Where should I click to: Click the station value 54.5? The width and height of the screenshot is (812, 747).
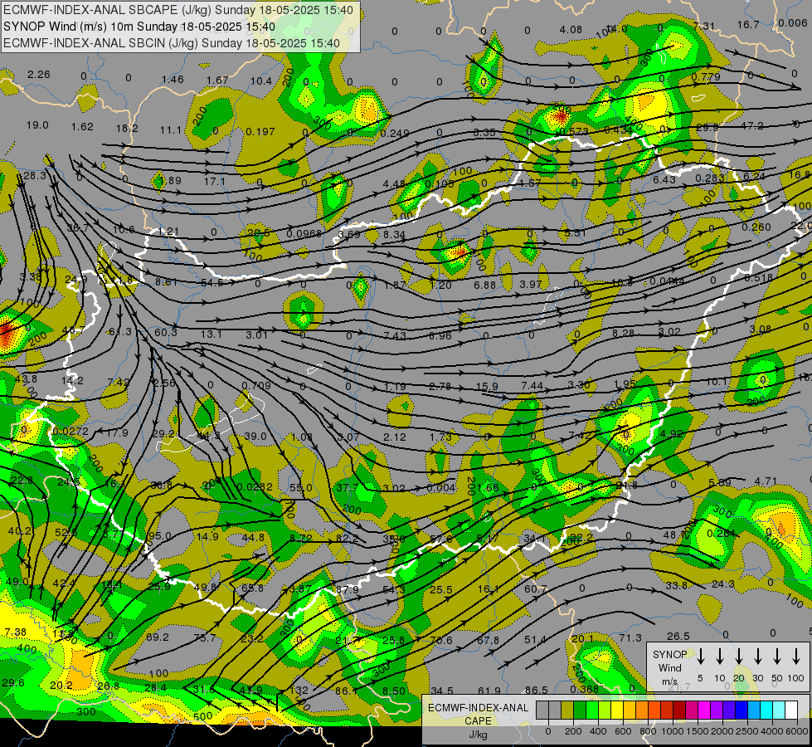(212, 283)
